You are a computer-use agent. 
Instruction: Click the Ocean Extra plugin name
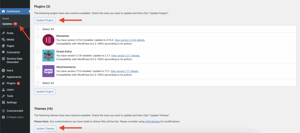pos(64,51)
